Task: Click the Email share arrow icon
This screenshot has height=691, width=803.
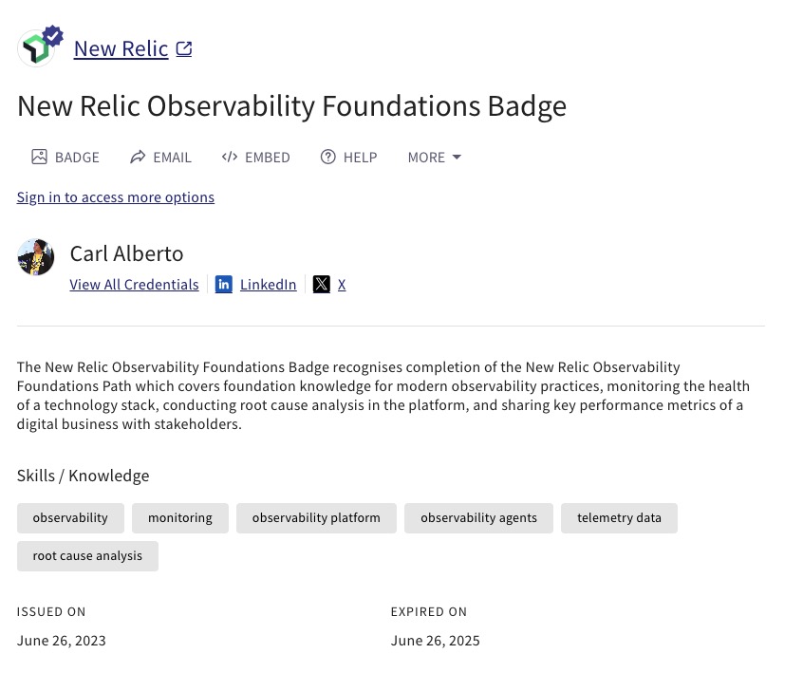Action: [138, 157]
